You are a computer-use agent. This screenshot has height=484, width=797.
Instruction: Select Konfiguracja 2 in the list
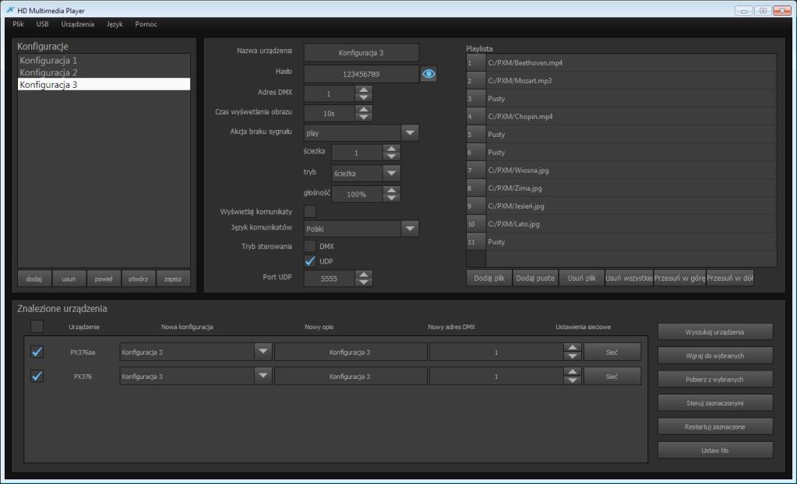(x=104, y=72)
